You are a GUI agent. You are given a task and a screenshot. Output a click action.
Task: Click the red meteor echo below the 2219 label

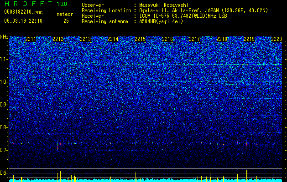(x=247, y=144)
